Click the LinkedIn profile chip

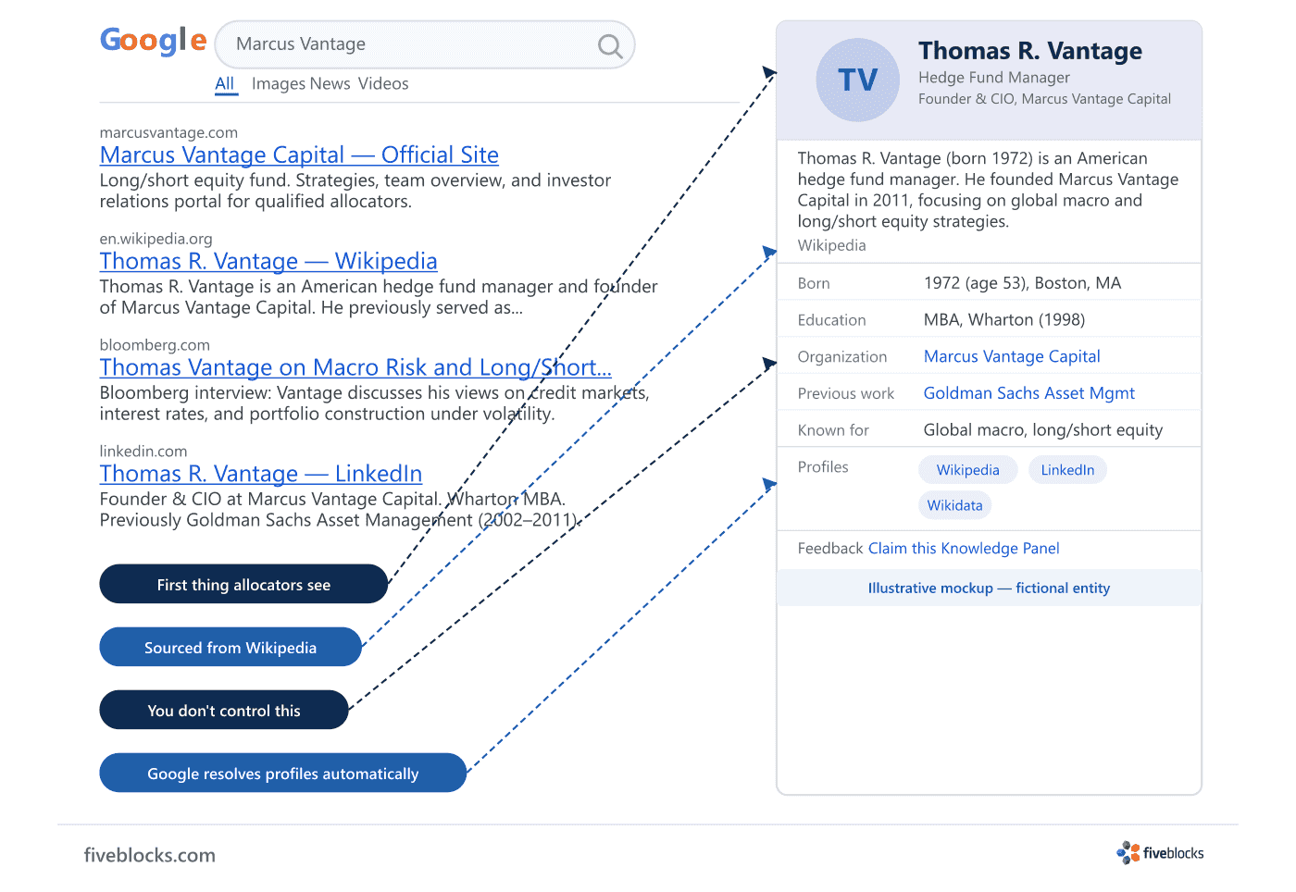1067,470
